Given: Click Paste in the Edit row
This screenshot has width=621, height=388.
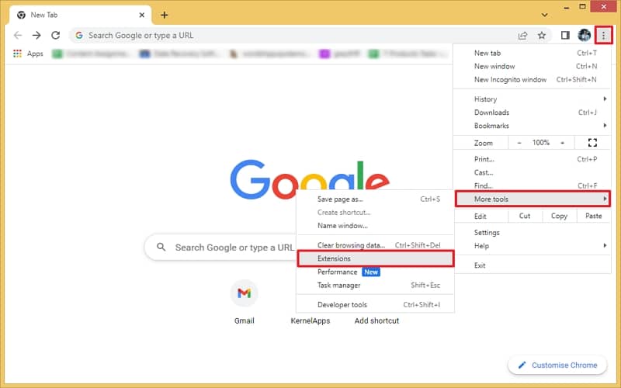Looking at the screenshot, I should coord(593,217).
